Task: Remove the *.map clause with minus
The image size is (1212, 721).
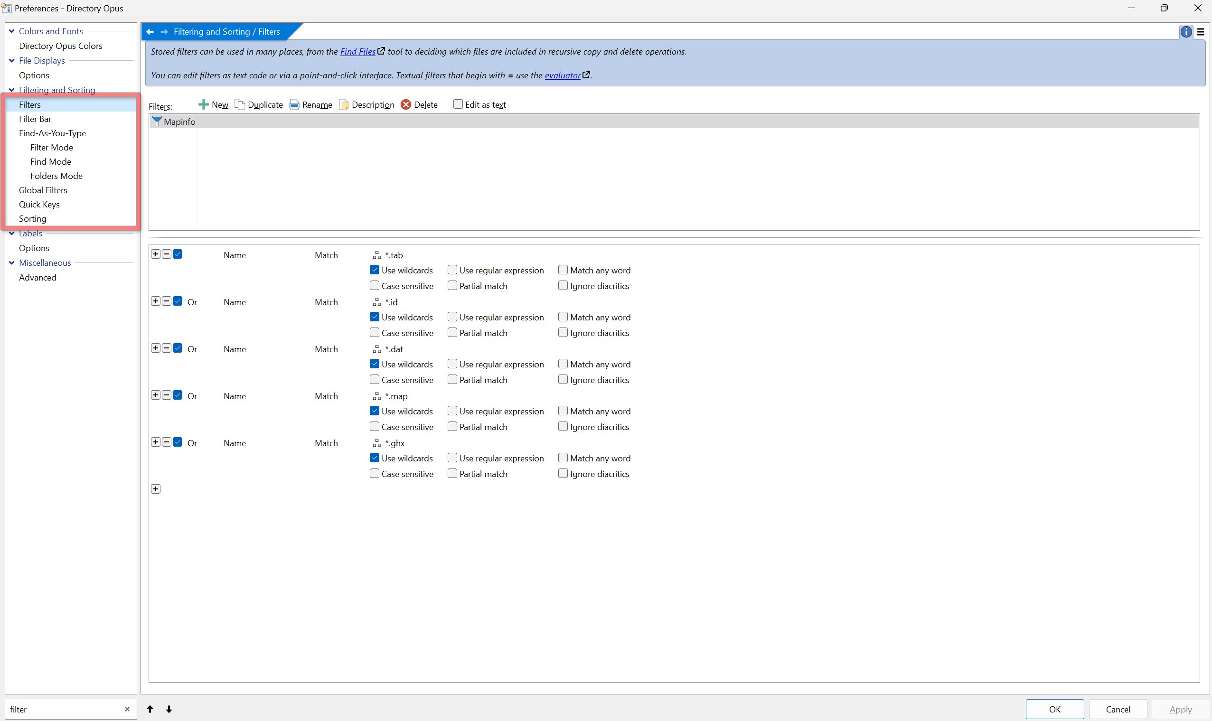Action: click(x=167, y=395)
